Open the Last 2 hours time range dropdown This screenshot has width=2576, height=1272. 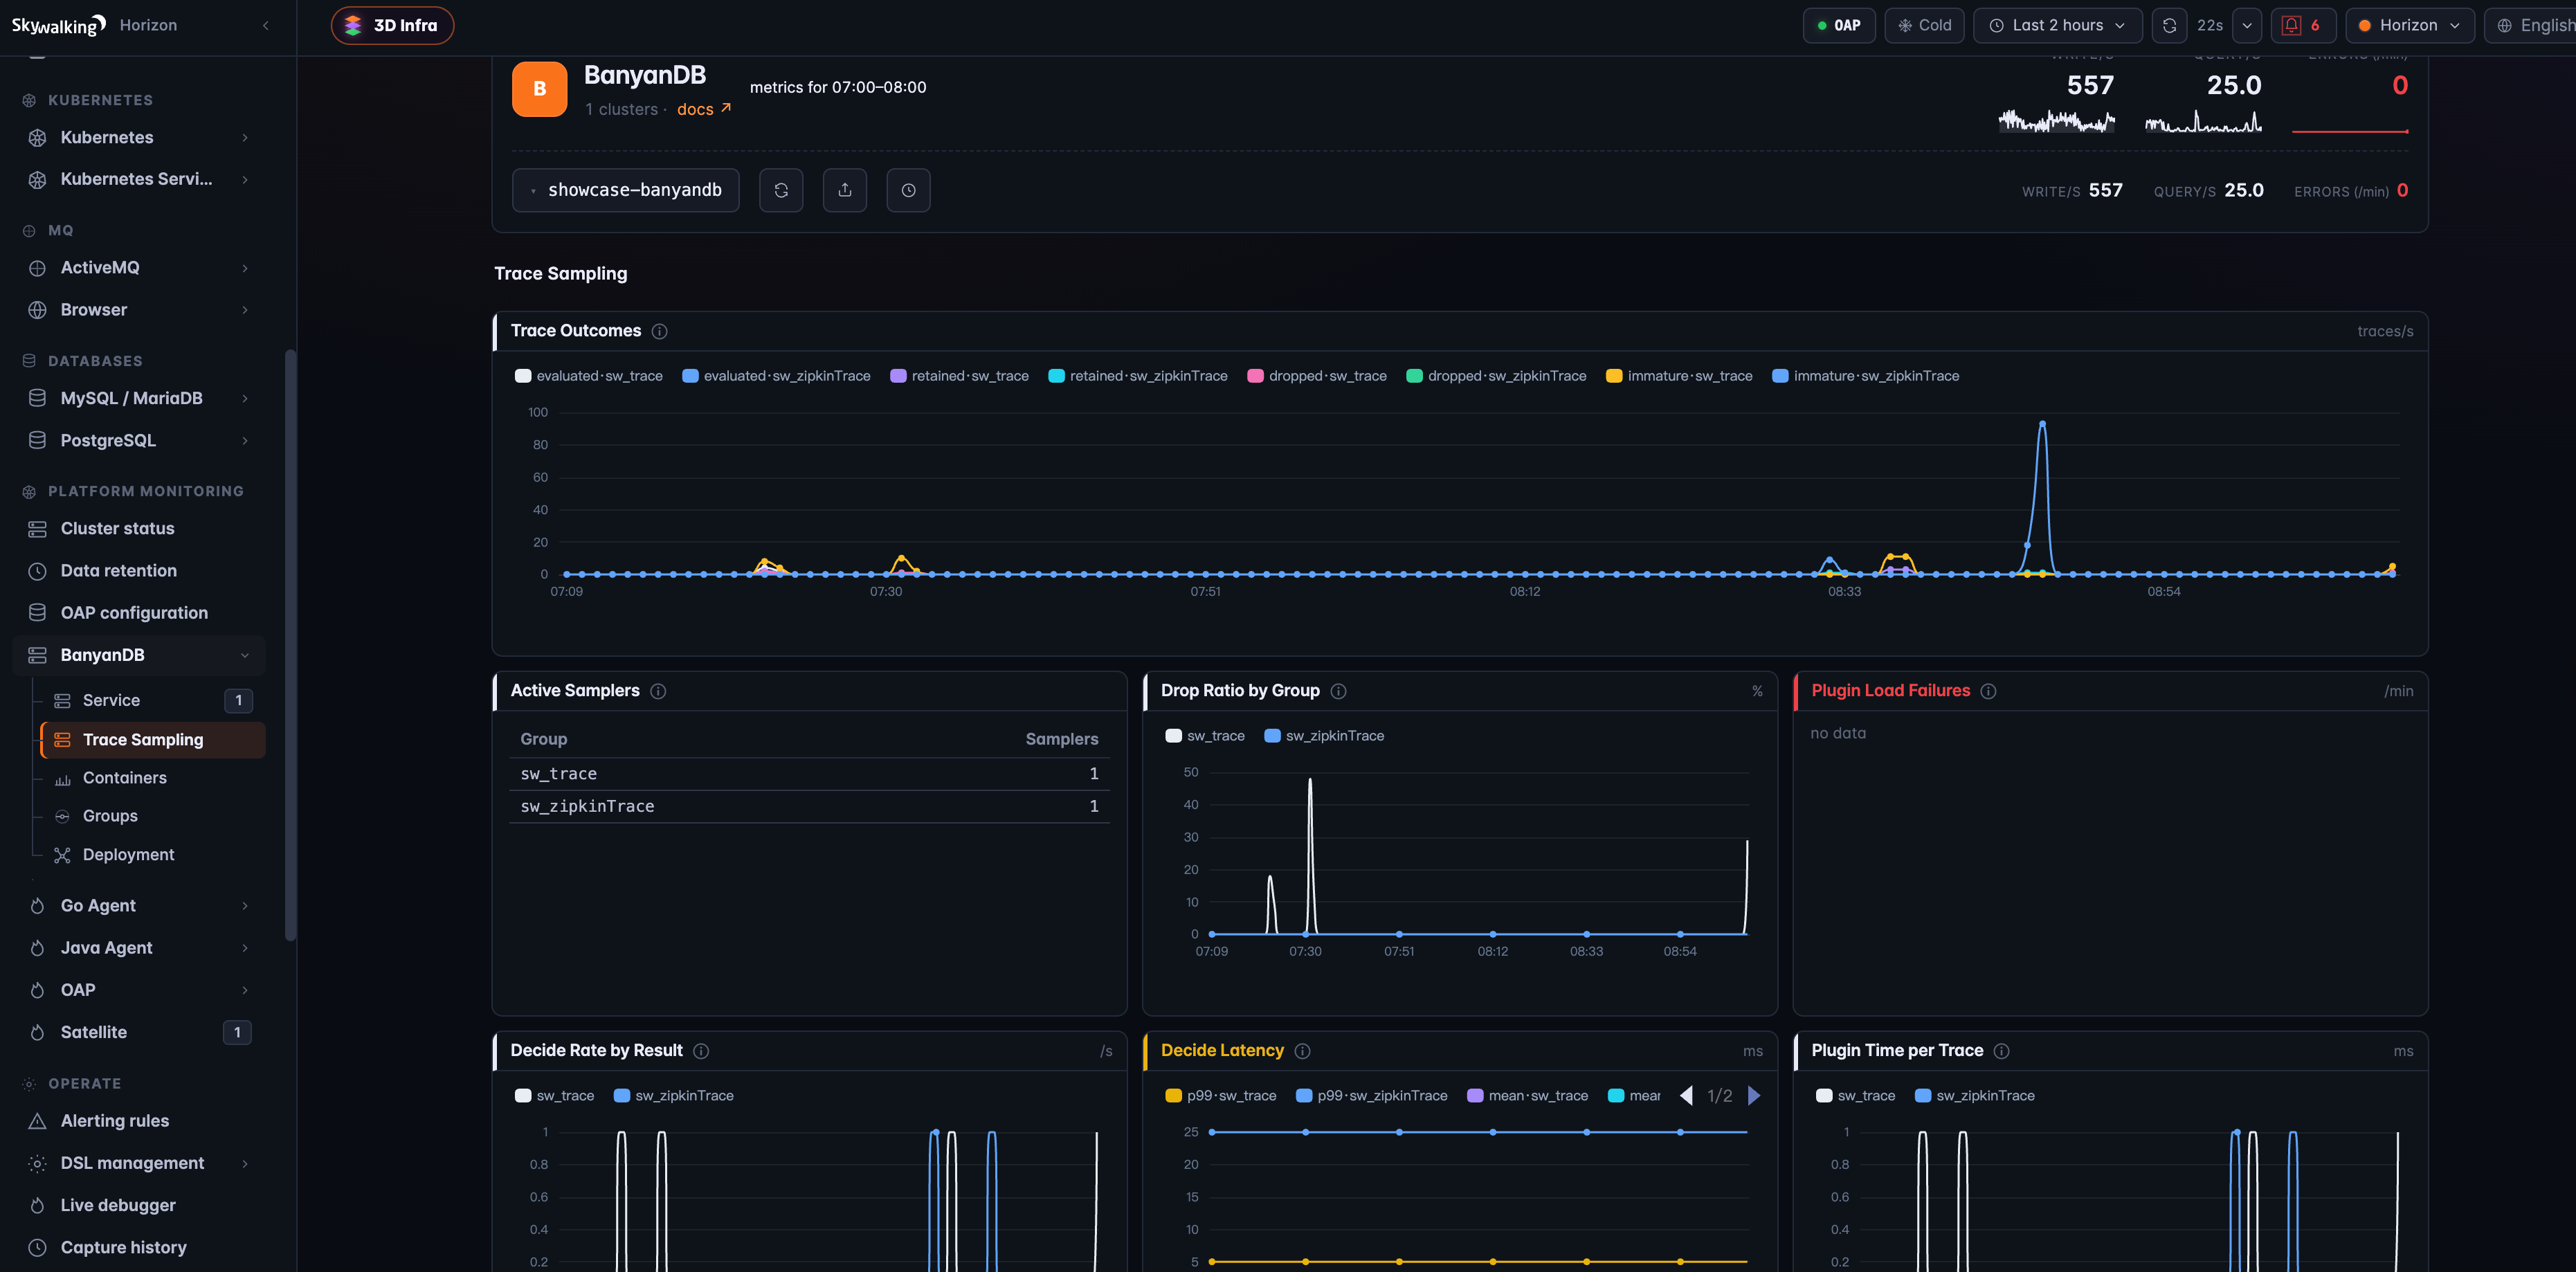pos(2057,25)
